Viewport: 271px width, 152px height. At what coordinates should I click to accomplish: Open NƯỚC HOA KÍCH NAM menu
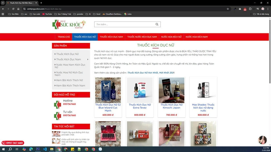pos(197,37)
